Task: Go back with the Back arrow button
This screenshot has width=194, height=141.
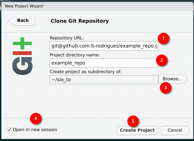Action: point(22,21)
